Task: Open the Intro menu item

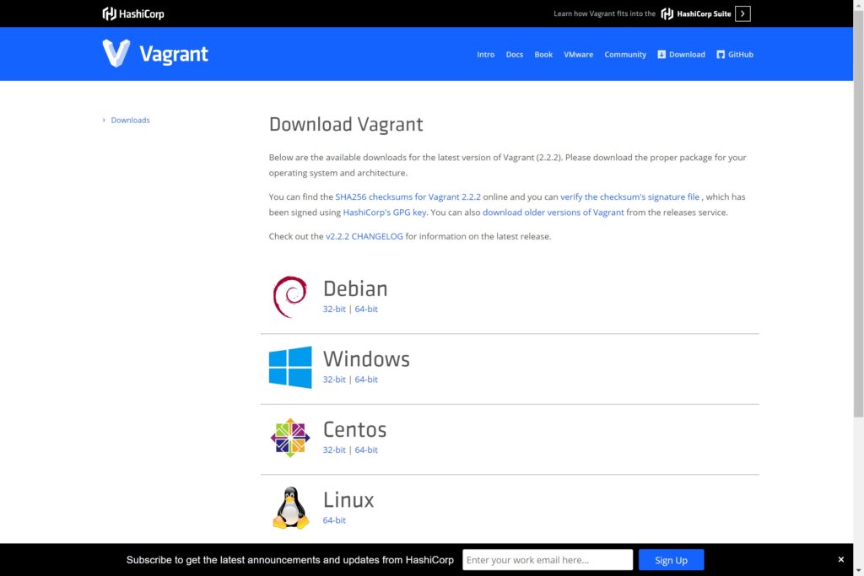Action: point(485,55)
